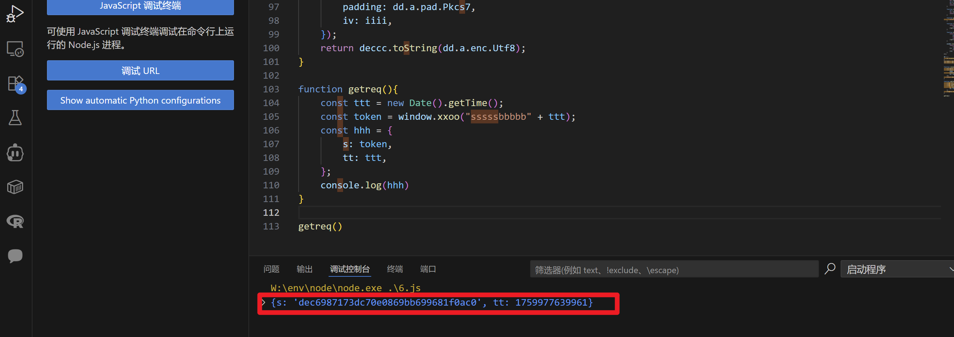
Task: Click the 'iv: iiii,' line
Action: coord(367,21)
